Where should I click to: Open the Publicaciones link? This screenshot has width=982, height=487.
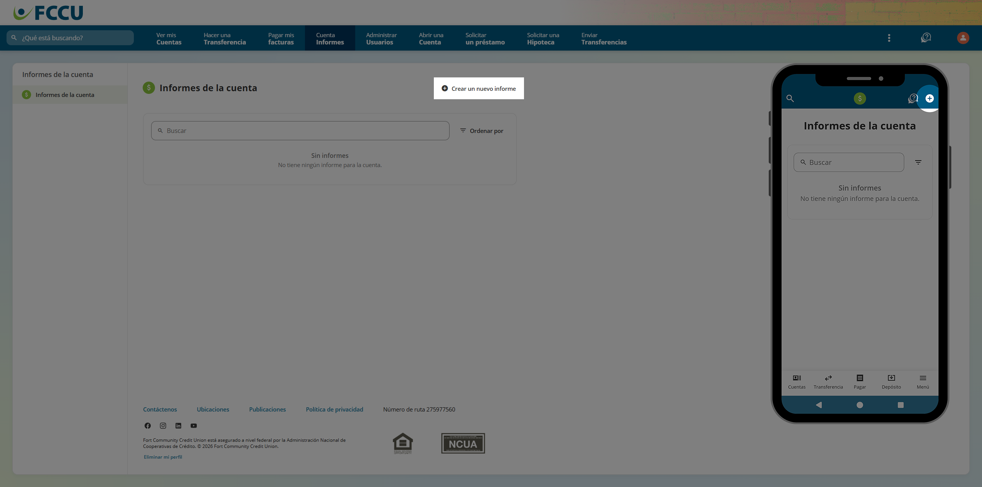[267, 409]
